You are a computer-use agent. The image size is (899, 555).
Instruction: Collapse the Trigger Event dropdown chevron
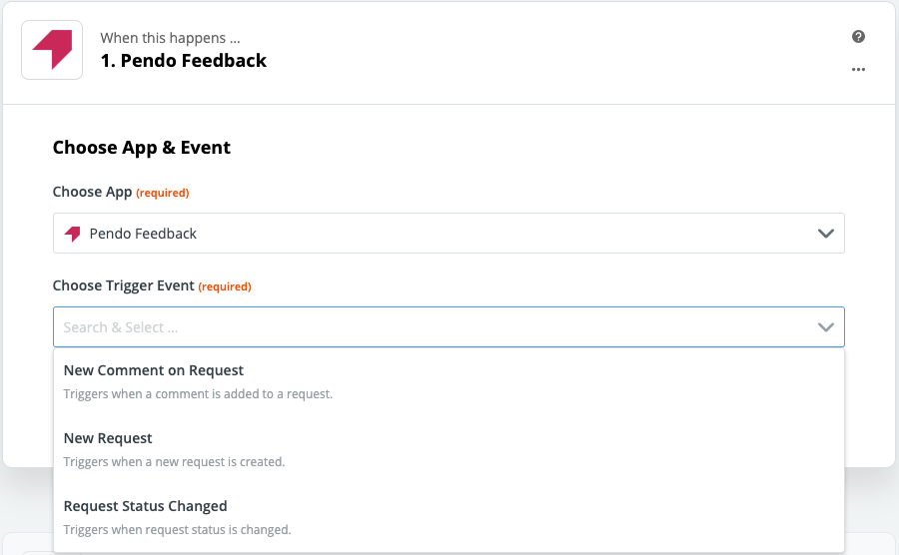[x=826, y=327]
